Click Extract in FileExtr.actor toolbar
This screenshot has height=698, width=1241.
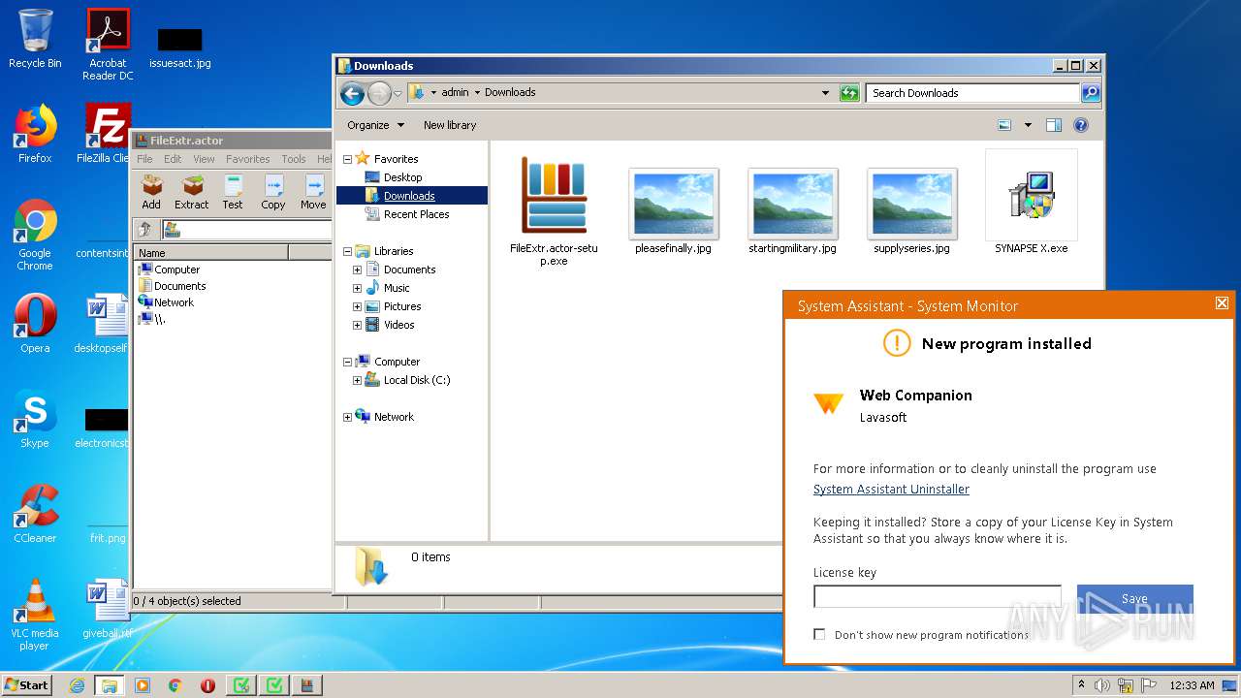coord(192,192)
